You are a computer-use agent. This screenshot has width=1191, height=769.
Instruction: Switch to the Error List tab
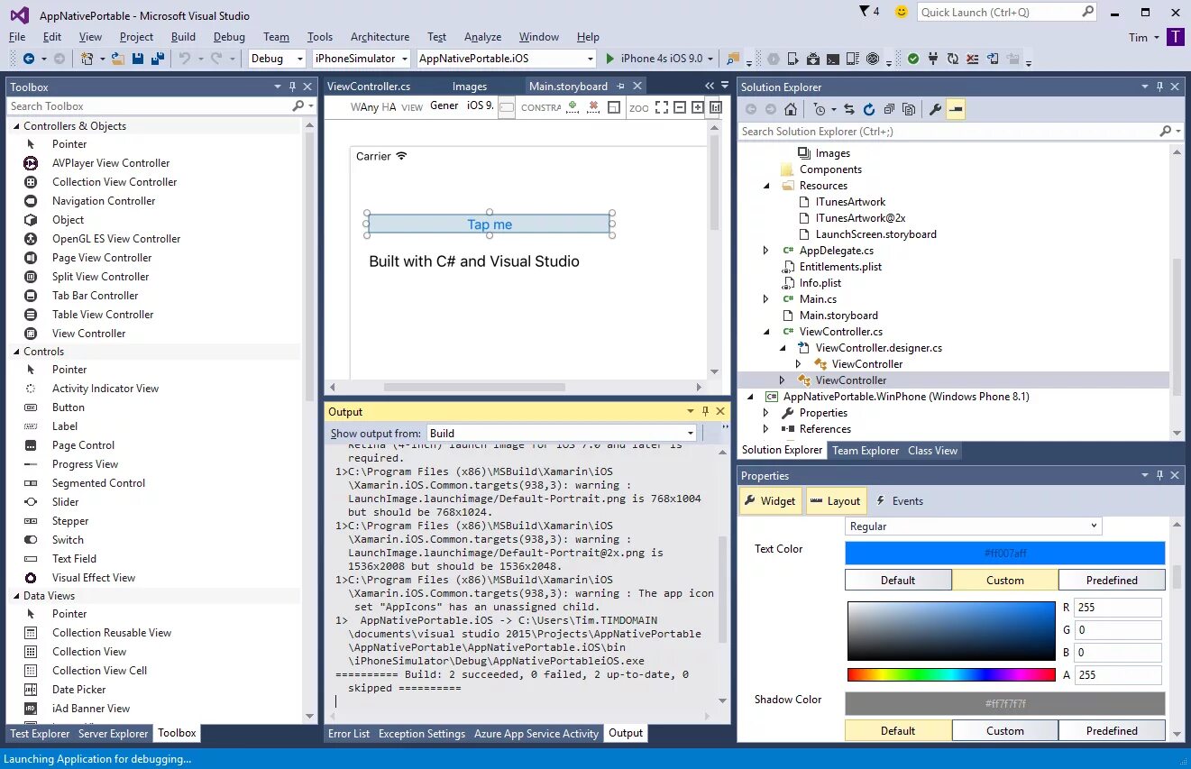[349, 734]
